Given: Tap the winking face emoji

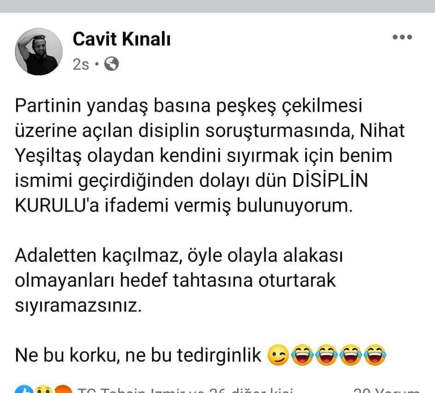Looking at the screenshot, I should (278, 355).
